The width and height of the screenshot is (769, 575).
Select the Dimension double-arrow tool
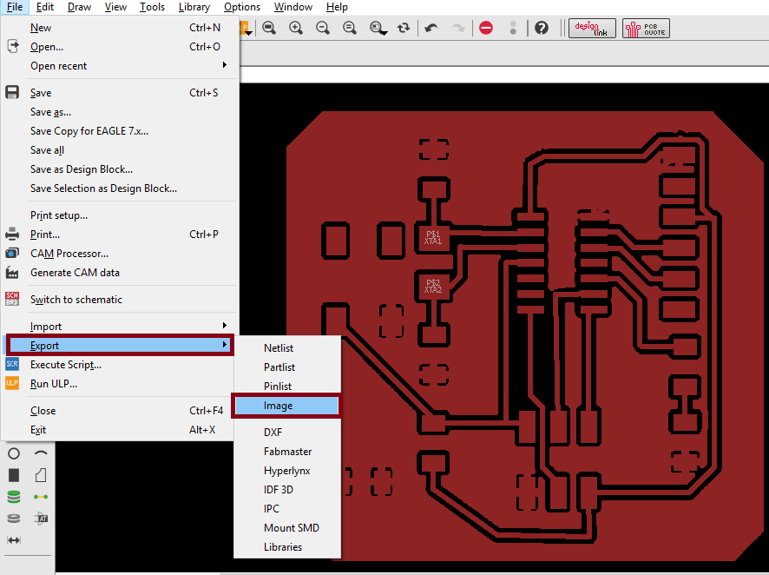(x=14, y=540)
